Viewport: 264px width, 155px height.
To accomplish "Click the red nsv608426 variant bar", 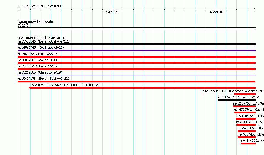I will tap(136, 63).
